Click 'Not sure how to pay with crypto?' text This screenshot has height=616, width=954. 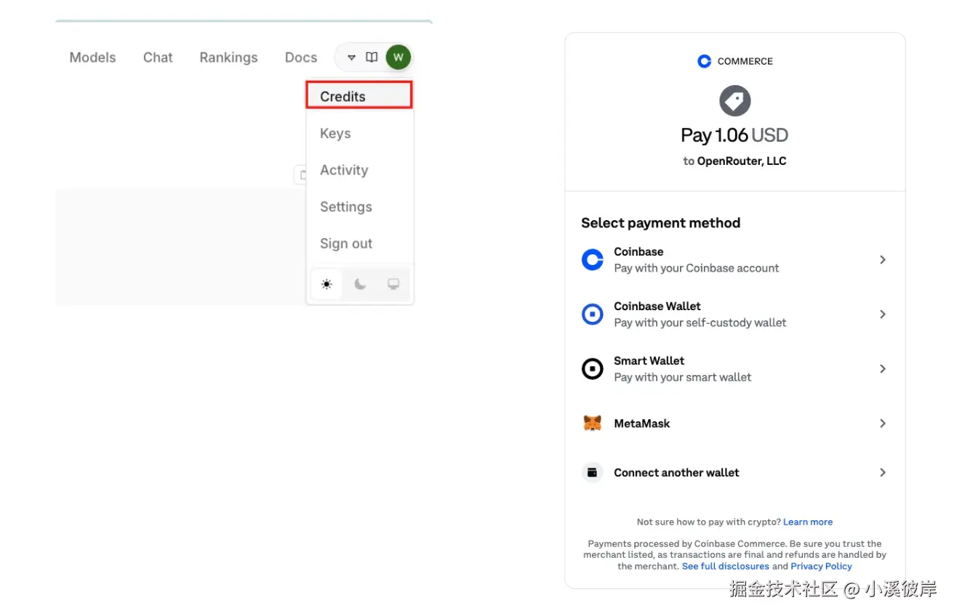[x=709, y=522]
